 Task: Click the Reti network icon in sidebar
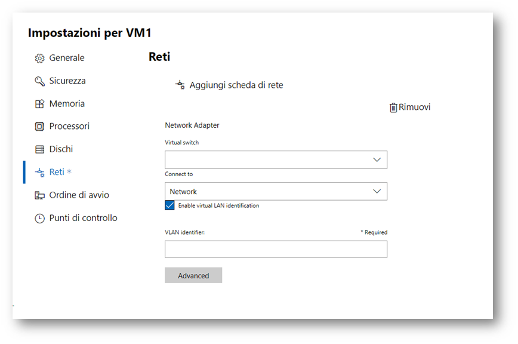point(39,172)
